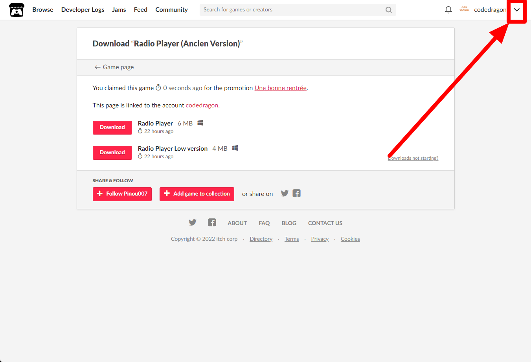Click 'Downloads not starting?' help link
Image resolution: width=531 pixels, height=362 pixels.
[413, 158]
